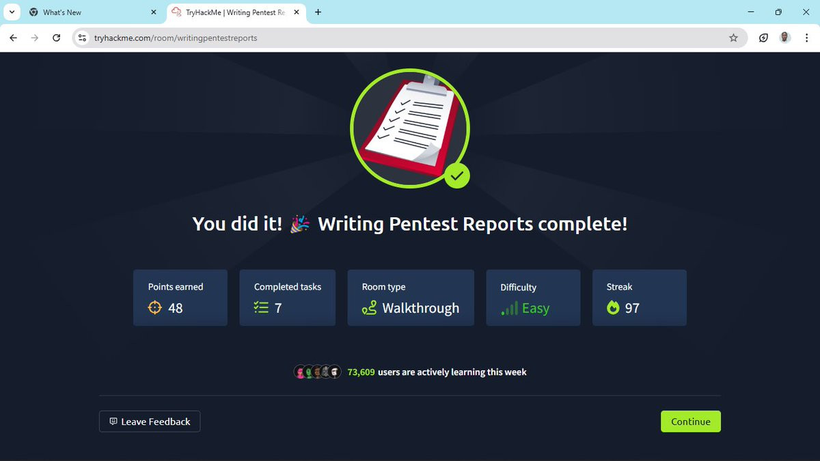This screenshot has height=461, width=820.
Task: Go back to previous page
Action: pos(13,38)
